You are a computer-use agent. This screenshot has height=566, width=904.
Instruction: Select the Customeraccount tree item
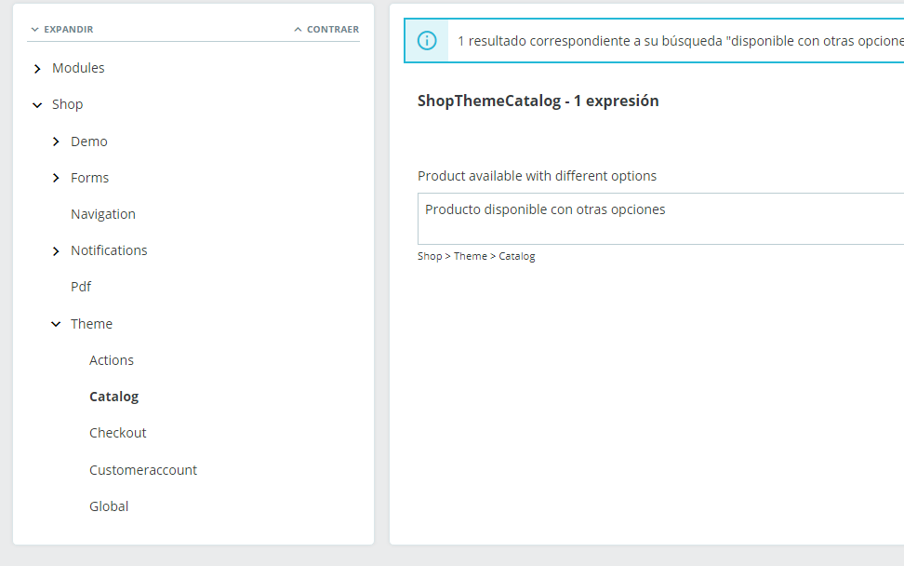coord(143,470)
